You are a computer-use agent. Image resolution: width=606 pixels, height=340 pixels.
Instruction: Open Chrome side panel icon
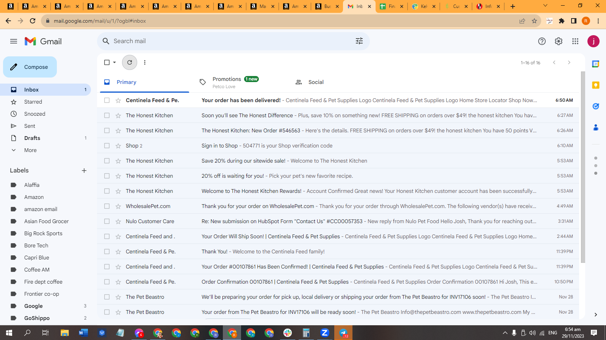[574, 21]
